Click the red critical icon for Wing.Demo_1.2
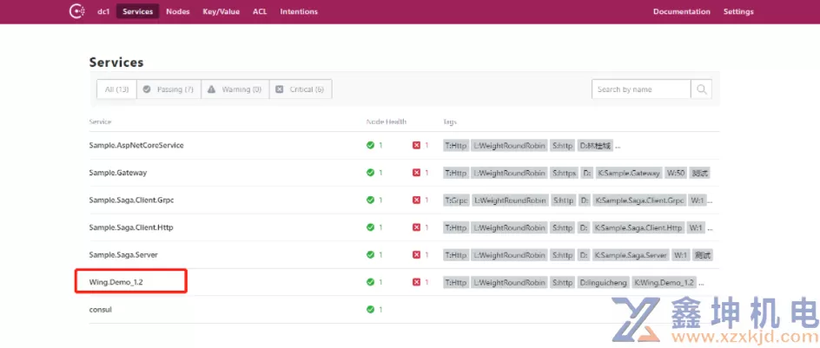This screenshot has height=348, width=820. click(x=416, y=282)
